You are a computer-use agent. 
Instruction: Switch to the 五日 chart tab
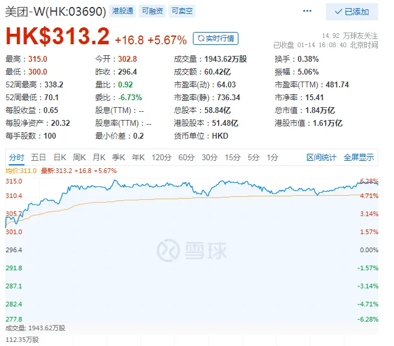click(x=38, y=157)
